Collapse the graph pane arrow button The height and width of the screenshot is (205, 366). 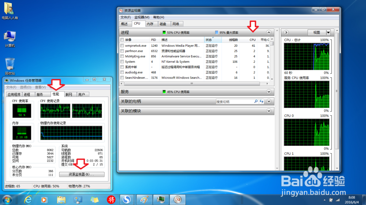pos(286,32)
